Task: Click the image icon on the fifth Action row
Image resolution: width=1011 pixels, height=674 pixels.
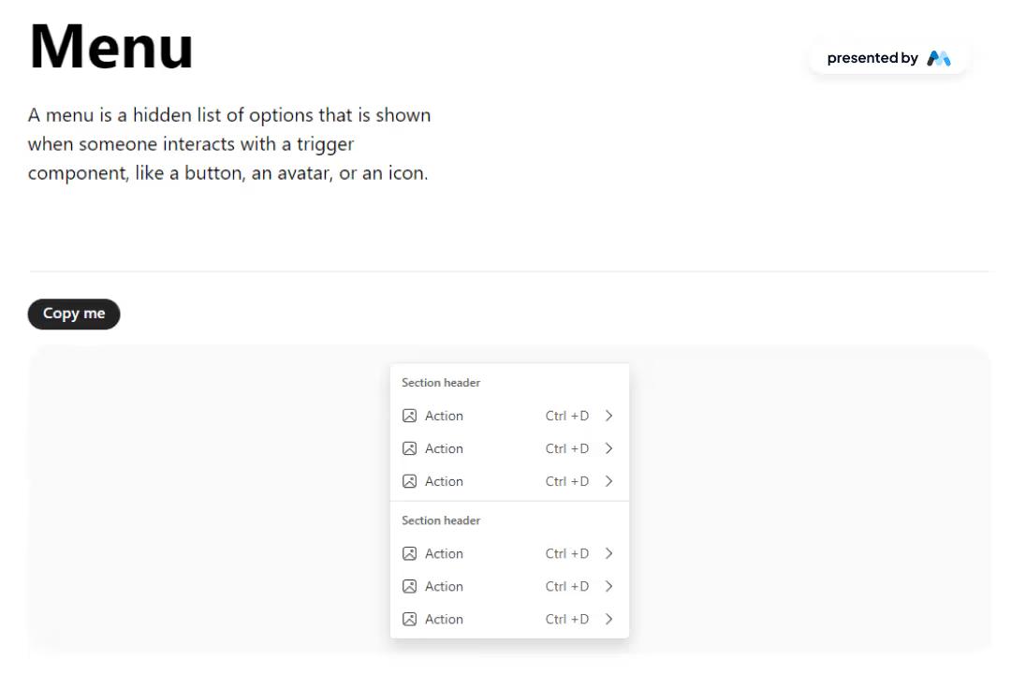Action: pos(409,585)
